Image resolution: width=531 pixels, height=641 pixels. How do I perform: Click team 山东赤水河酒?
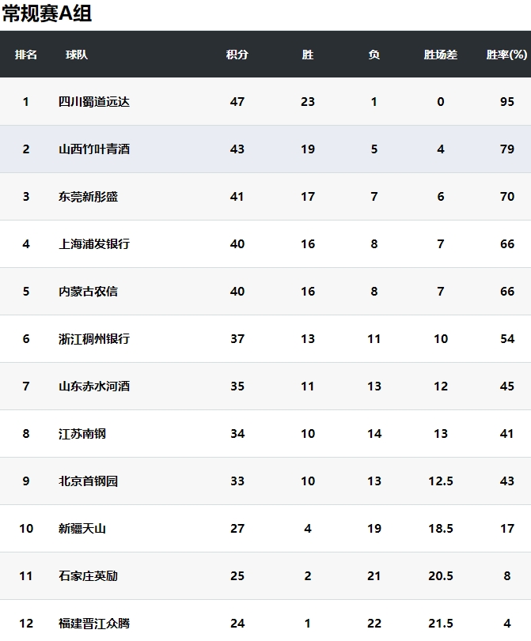pos(93,386)
